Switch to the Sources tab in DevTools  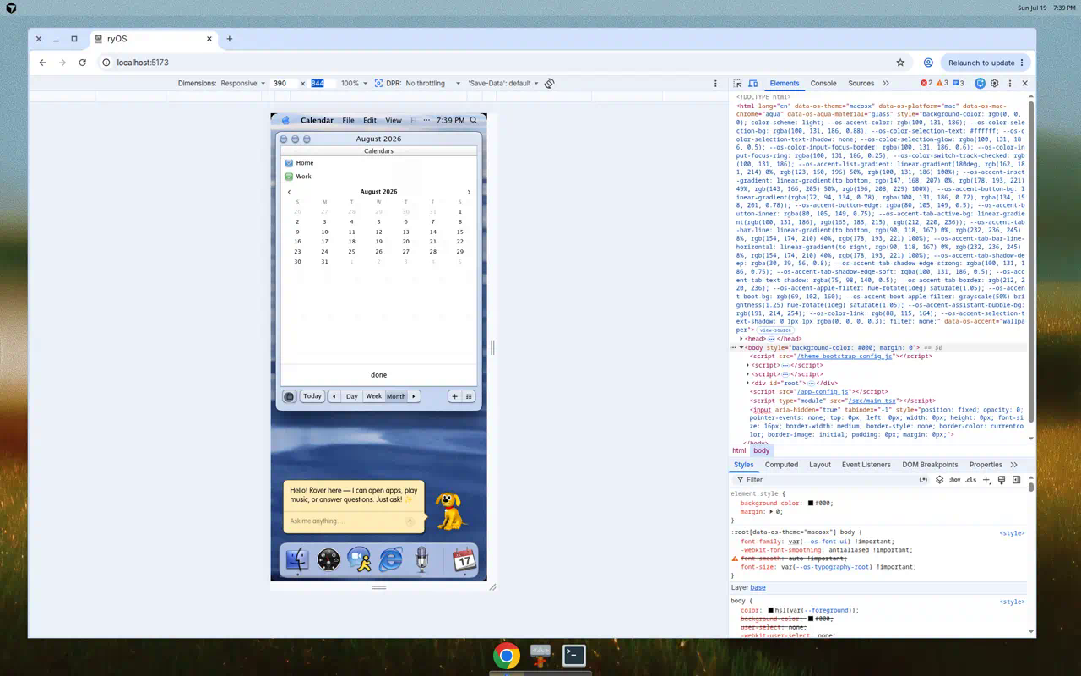(x=861, y=84)
